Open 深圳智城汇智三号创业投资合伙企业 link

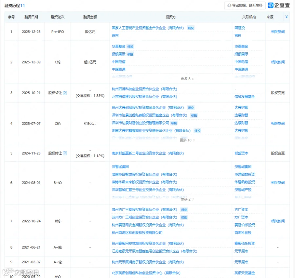click(148, 190)
